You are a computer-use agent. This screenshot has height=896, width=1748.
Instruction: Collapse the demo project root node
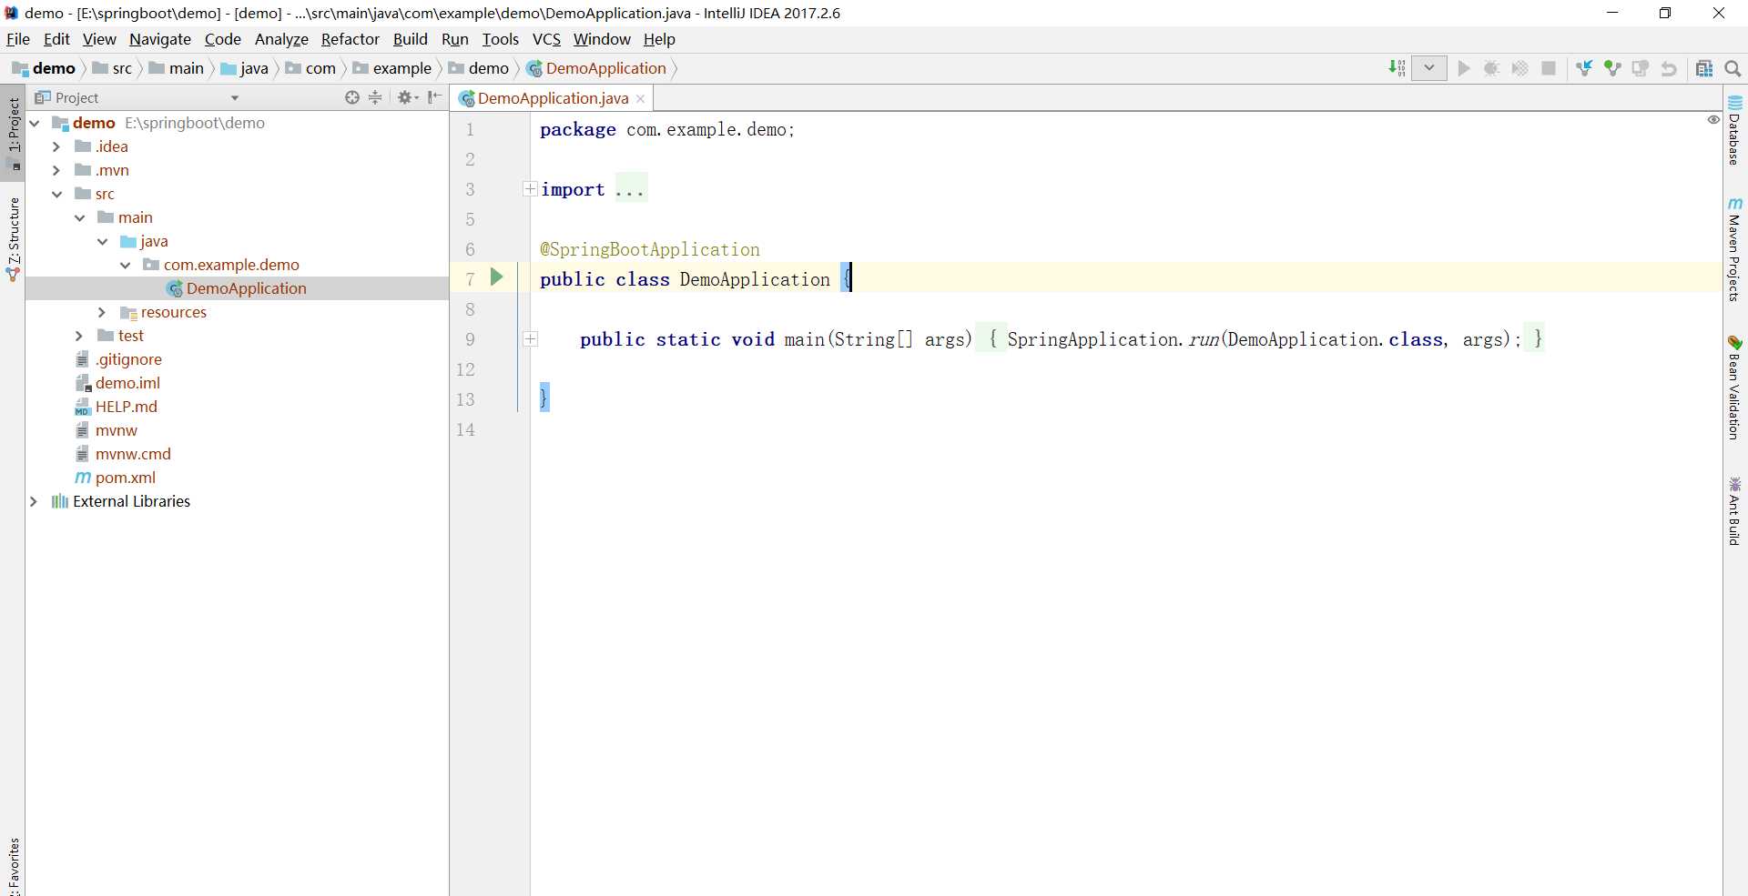coord(35,123)
